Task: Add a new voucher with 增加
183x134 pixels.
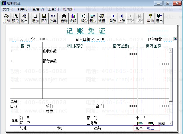Action: (35, 18)
